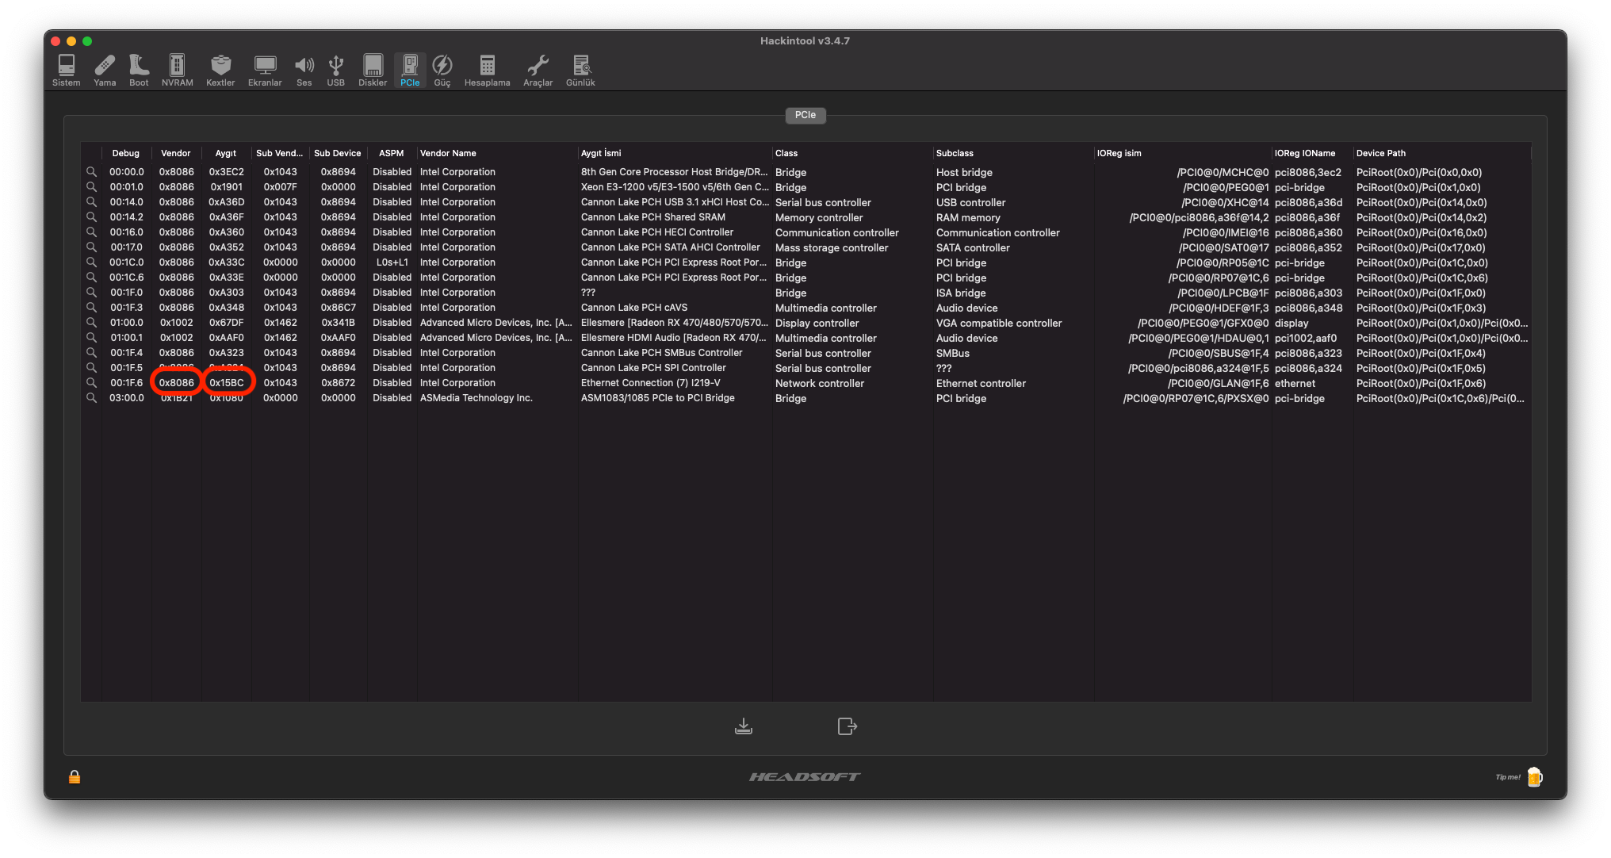The height and width of the screenshot is (858, 1611).
Task: Select the Ellesmere Radeon RX 470 row
Action: (x=674, y=323)
